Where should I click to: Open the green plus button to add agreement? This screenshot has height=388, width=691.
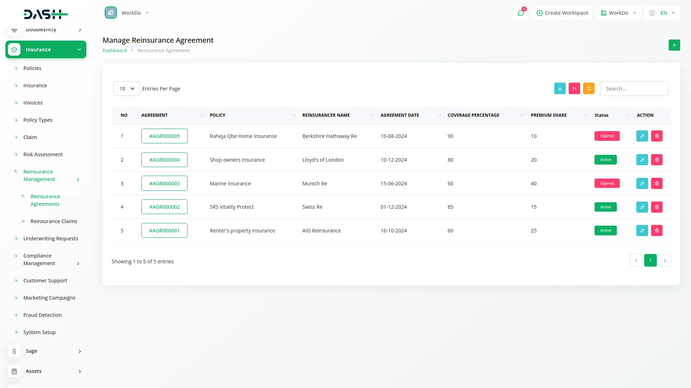tap(674, 45)
